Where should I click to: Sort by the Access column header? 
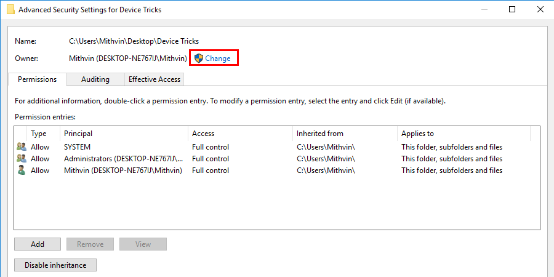(x=240, y=134)
